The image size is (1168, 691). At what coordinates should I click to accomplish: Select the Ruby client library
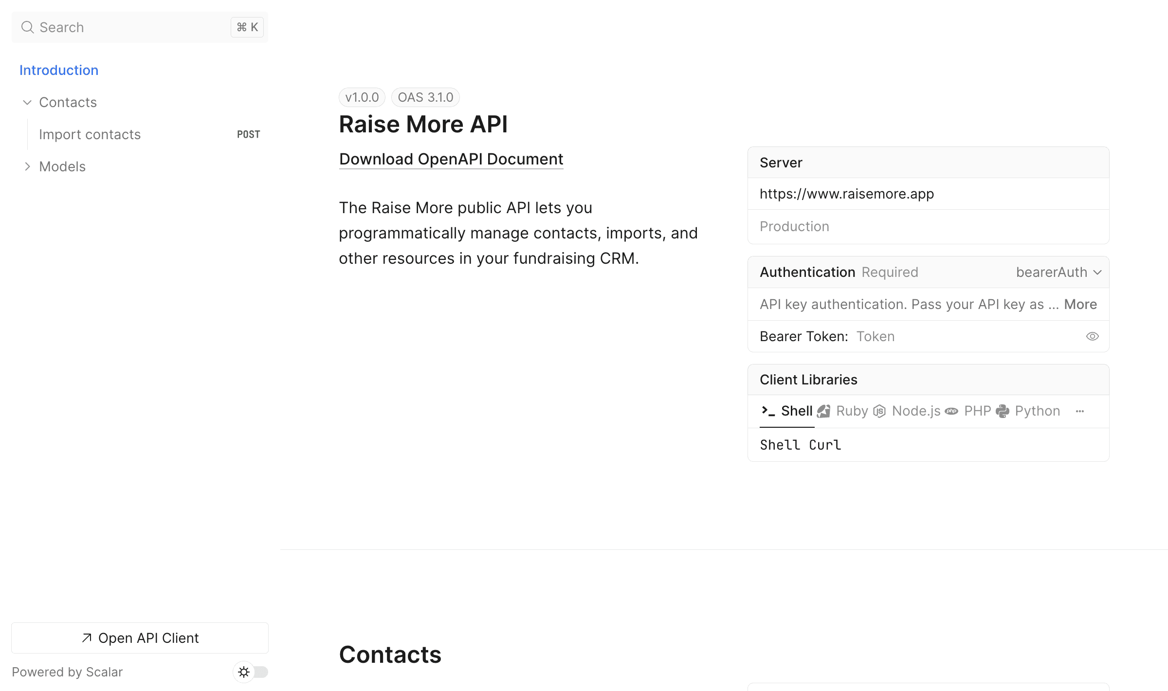pyautogui.click(x=852, y=411)
